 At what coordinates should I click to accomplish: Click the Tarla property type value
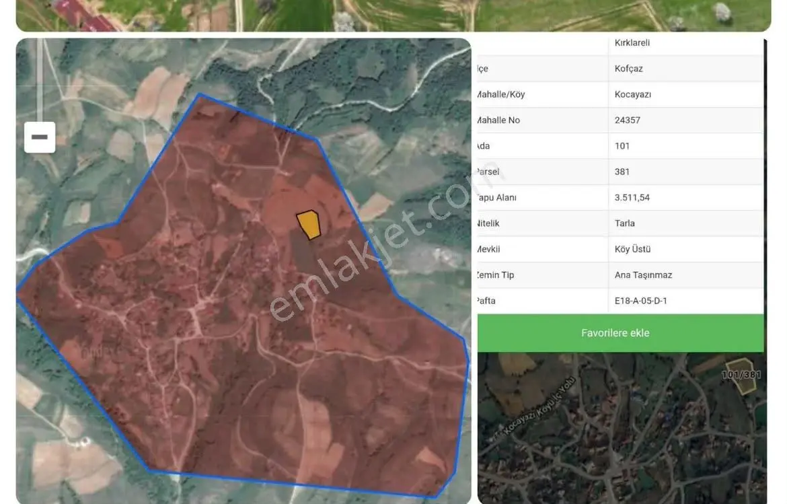(x=624, y=223)
